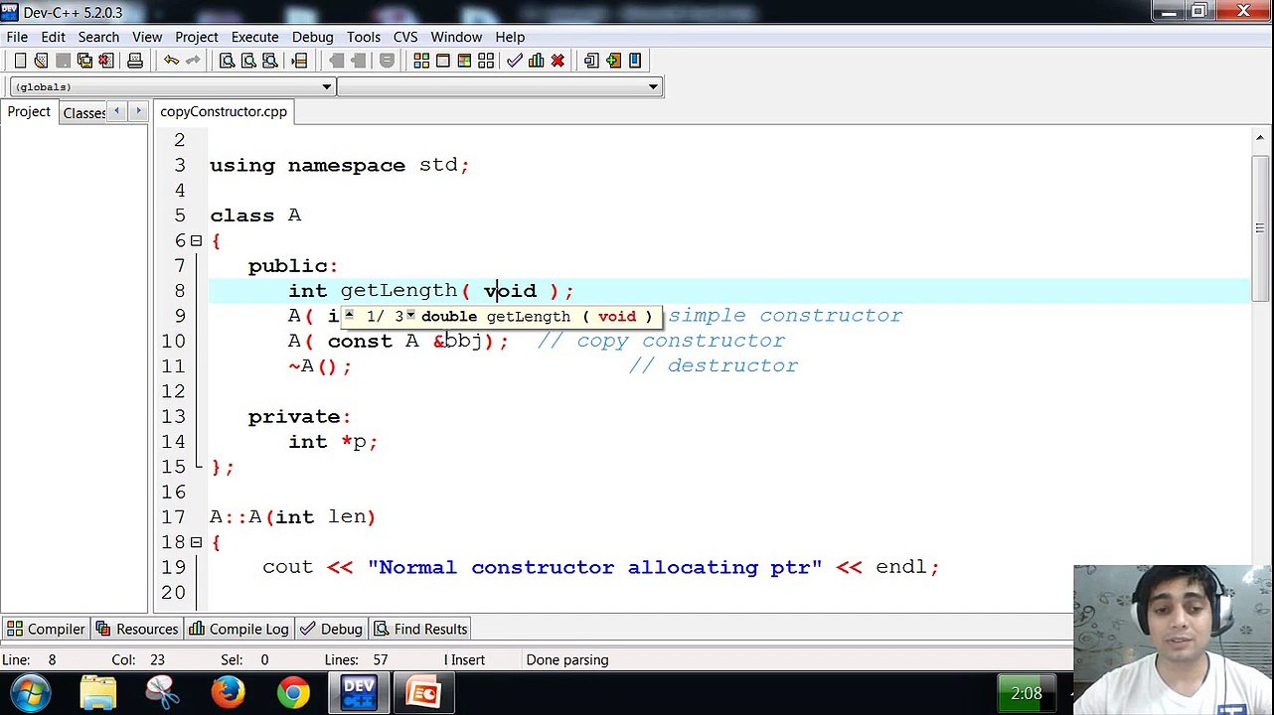1274x715 pixels.
Task: Open the Windows Start menu orb
Action: pyautogui.click(x=30, y=692)
